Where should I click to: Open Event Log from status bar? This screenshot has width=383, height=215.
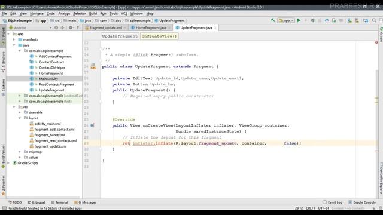(332, 202)
